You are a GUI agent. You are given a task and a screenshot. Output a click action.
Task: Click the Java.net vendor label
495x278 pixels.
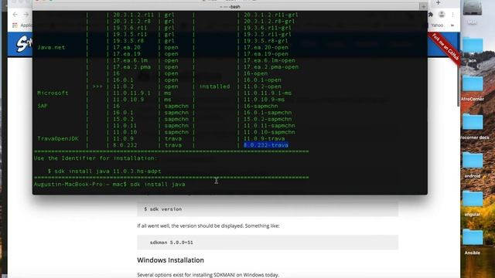click(51, 47)
